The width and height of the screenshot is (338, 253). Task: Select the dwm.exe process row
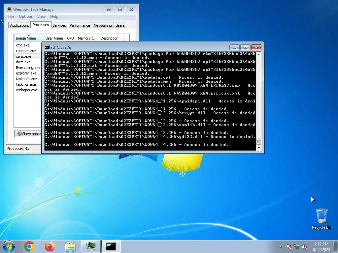click(x=28, y=62)
